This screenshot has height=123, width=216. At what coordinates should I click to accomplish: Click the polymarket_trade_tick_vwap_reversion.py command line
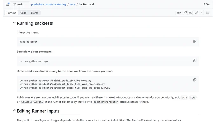click(62, 84)
